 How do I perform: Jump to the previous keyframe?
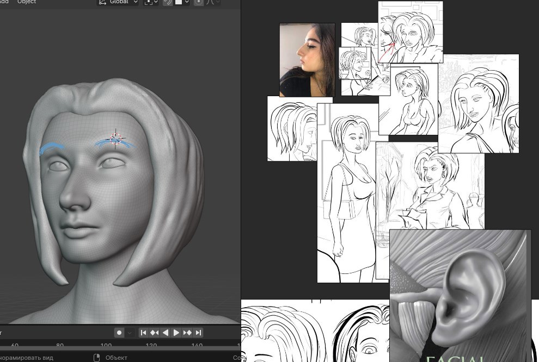tap(154, 333)
